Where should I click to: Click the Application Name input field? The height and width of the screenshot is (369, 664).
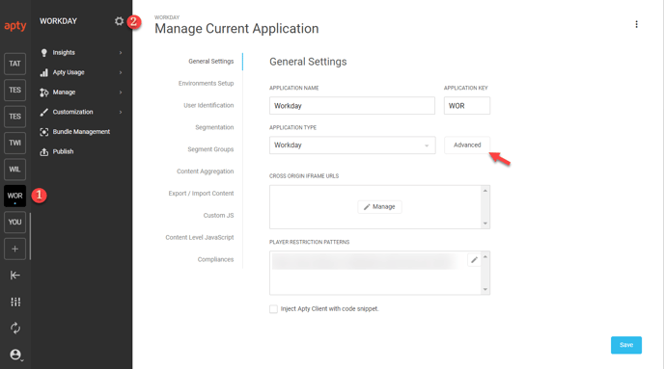point(352,106)
